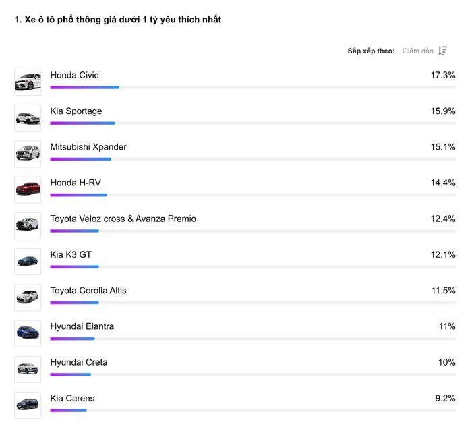Select the red Honda H-RV thumbnail
Image resolution: width=472 pixels, height=435 pixels.
(28, 190)
